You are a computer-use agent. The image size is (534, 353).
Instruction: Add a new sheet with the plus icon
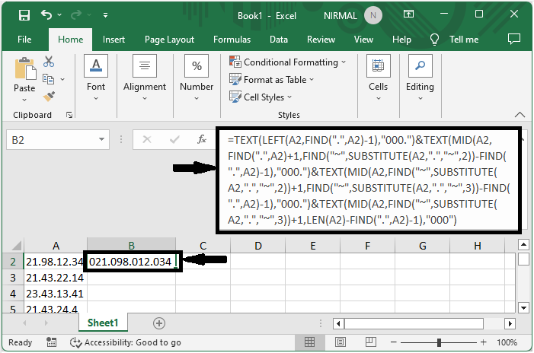(159, 323)
